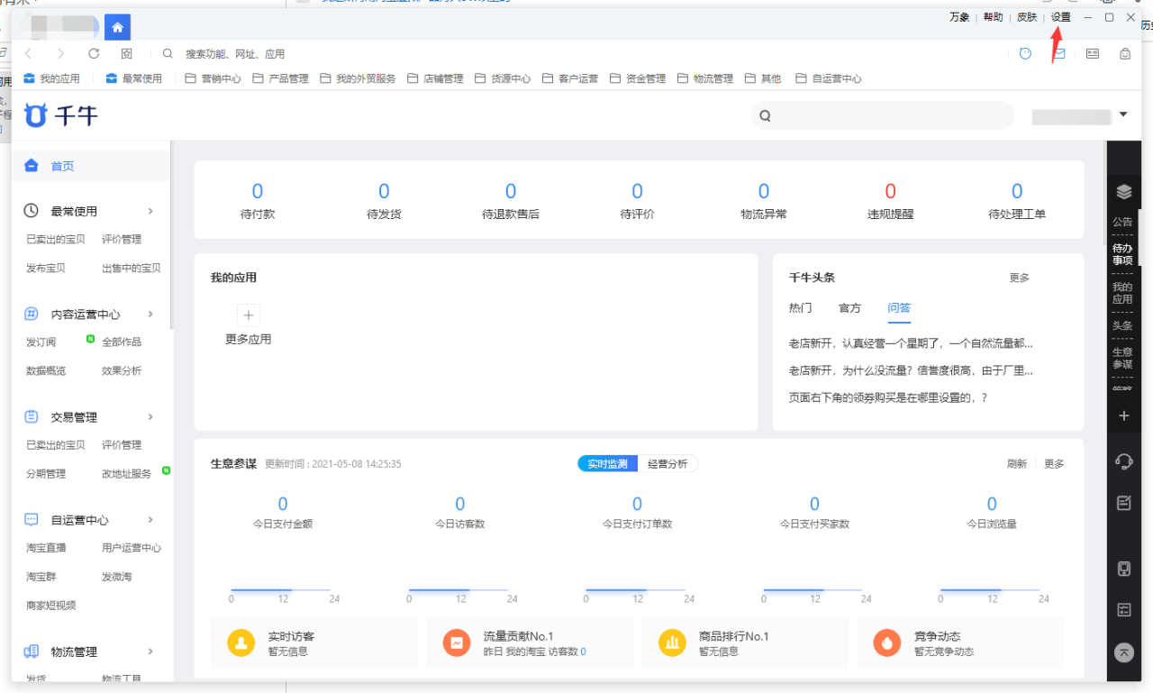Screen dimensions: 1153x693
Task: Click the magnifier icon in page search
Action: 765,116
